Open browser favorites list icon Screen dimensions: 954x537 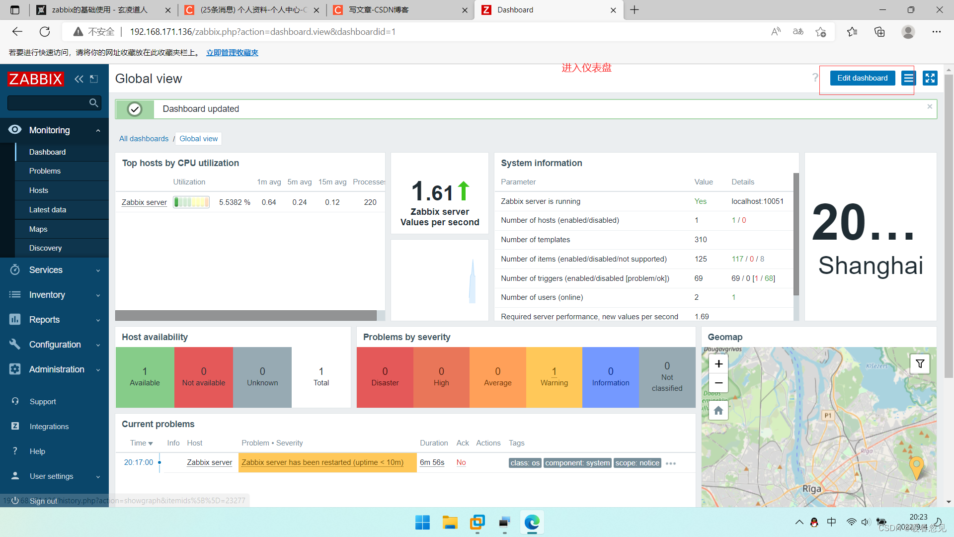click(x=852, y=32)
